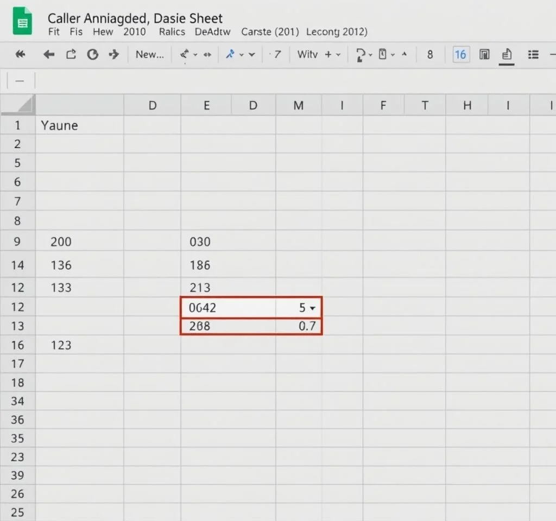Open the New... dropdown in toolbar

pos(150,54)
